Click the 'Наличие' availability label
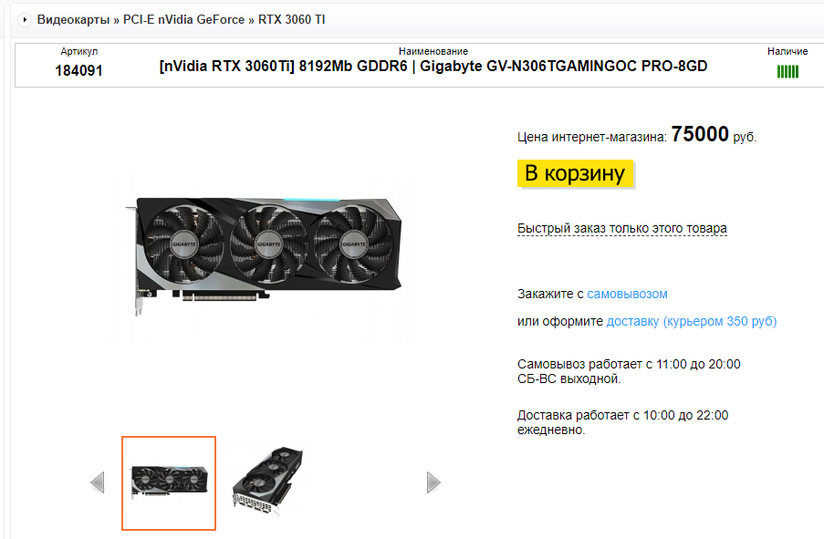Image resolution: width=824 pixels, height=539 pixels. pyautogui.click(x=787, y=51)
